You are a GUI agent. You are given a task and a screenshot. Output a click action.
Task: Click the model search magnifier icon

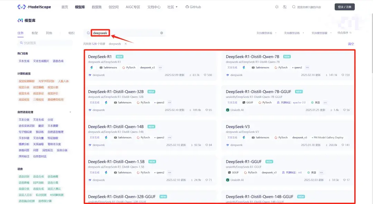click(88, 33)
